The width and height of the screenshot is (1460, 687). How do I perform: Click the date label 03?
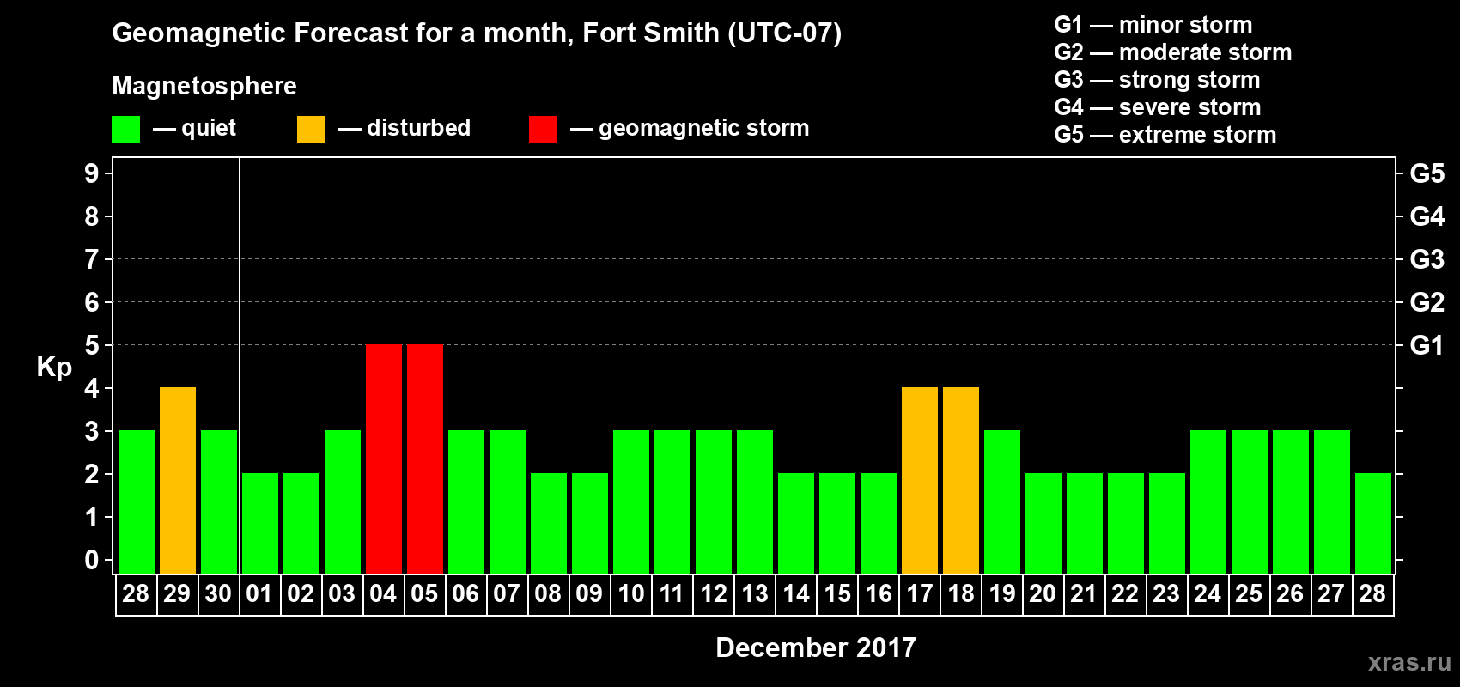(x=342, y=594)
